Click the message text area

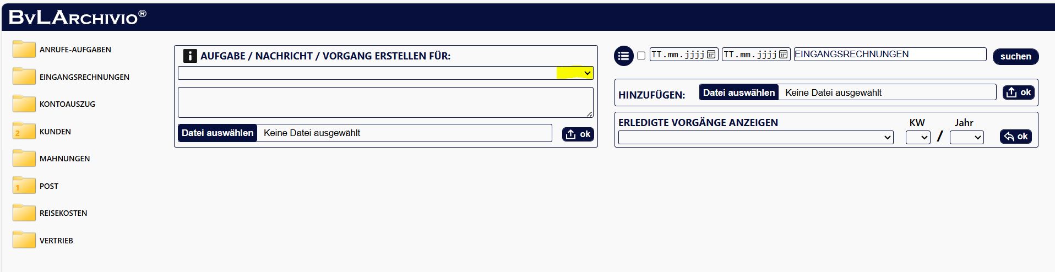385,102
